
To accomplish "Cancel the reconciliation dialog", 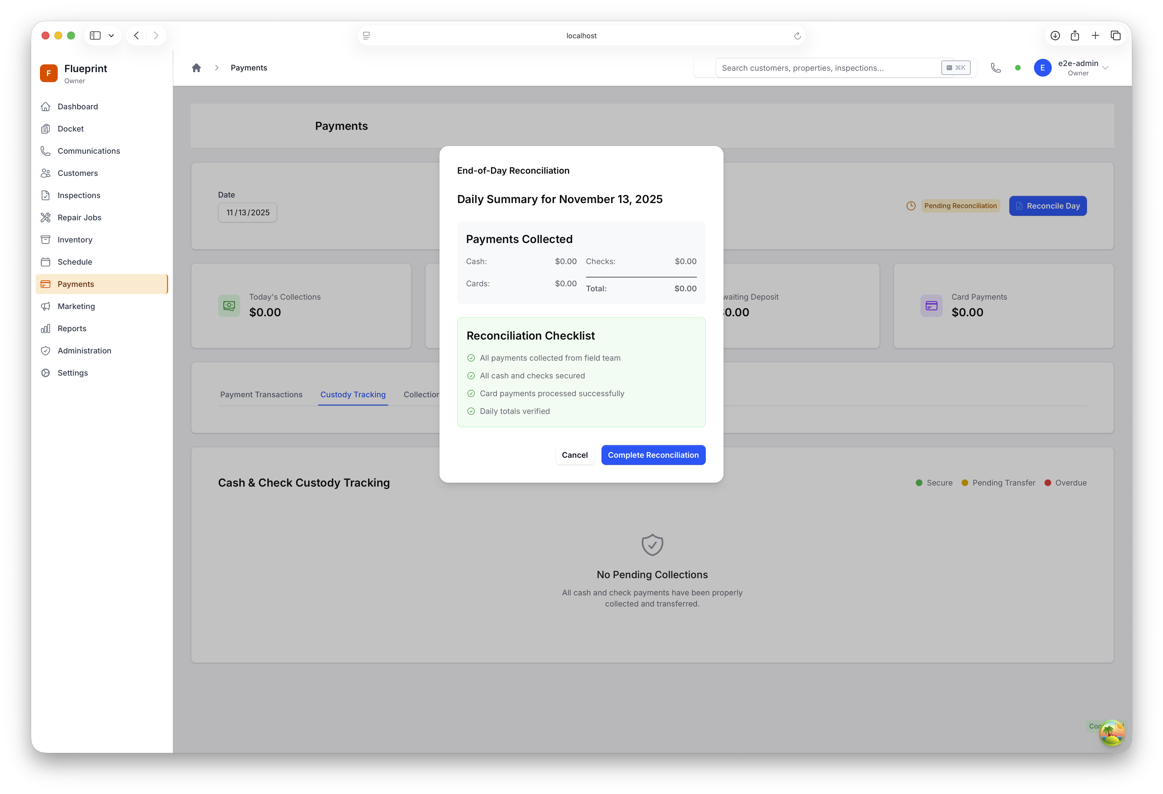I will point(575,455).
